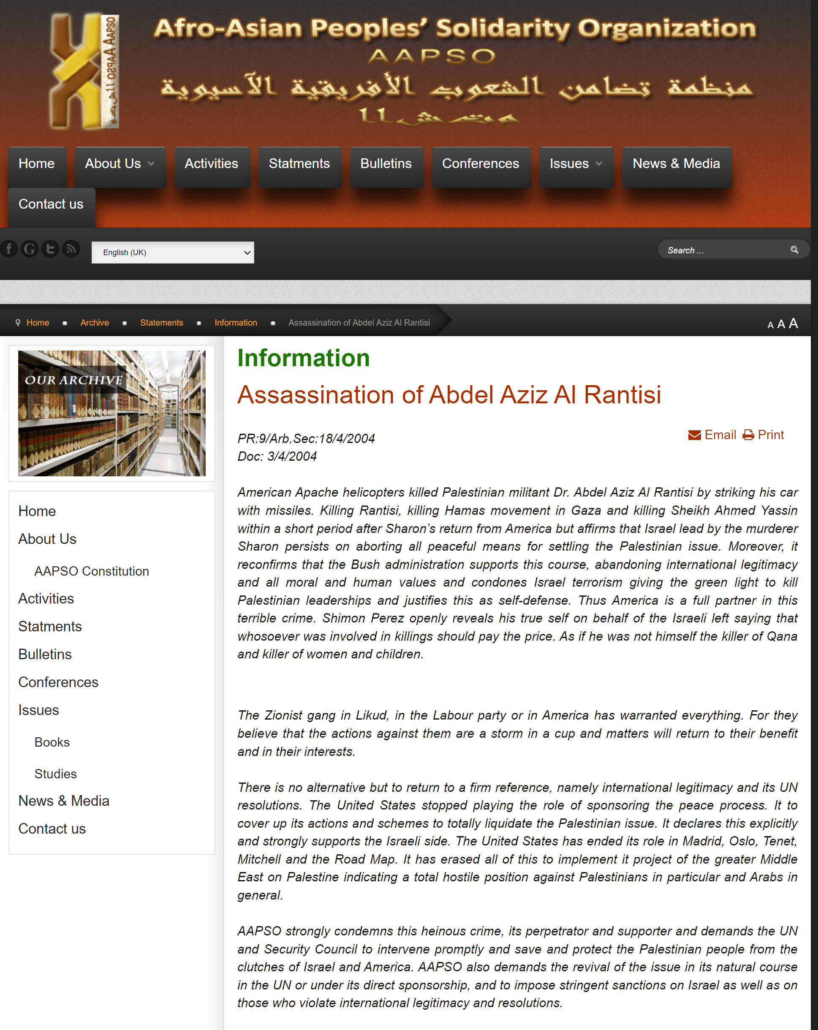Expand the Issues menu arrow

pyautogui.click(x=599, y=164)
